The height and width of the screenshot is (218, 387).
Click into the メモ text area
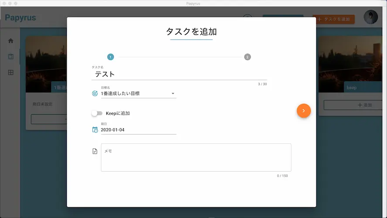coord(196,157)
